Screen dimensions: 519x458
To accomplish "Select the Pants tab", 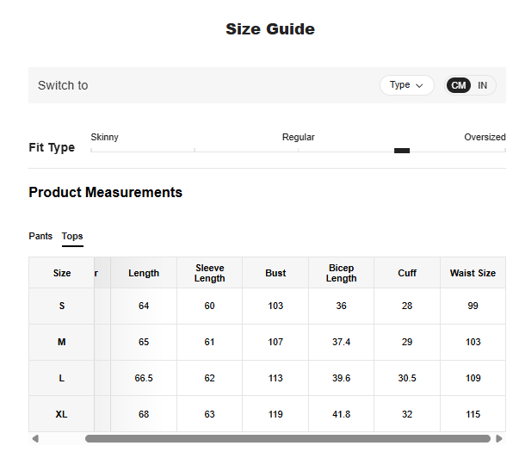I will [x=40, y=236].
